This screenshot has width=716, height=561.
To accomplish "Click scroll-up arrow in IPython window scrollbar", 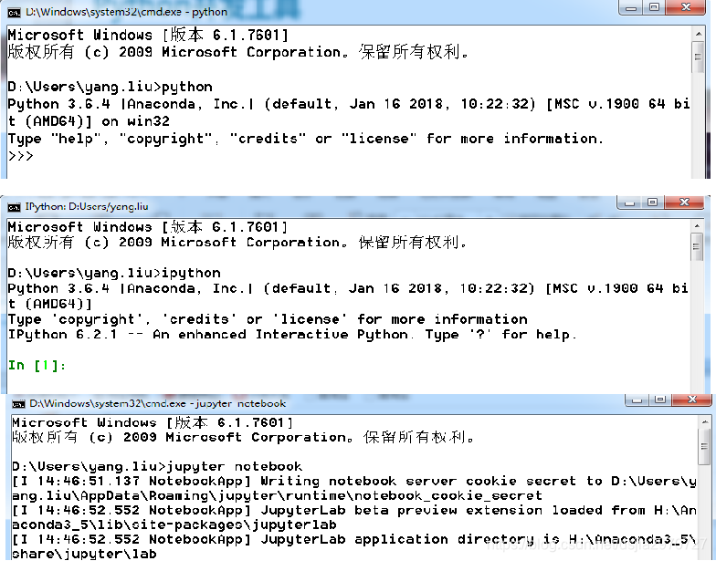I will (697, 226).
